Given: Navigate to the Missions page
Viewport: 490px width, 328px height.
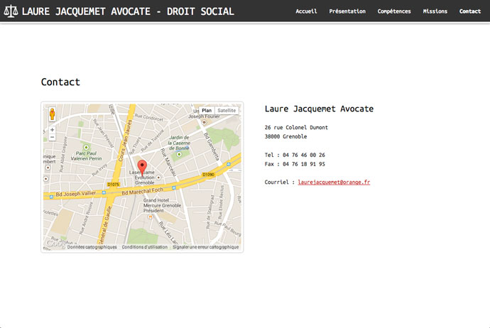Looking at the screenshot, I should click(435, 11).
